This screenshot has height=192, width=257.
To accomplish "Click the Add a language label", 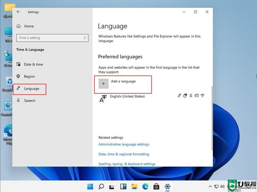I will (123, 81).
